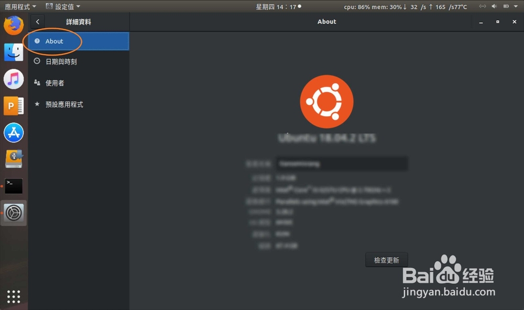The width and height of the screenshot is (524, 310).
Task: Open 日期與時刻 settings panel
Action: (79, 61)
